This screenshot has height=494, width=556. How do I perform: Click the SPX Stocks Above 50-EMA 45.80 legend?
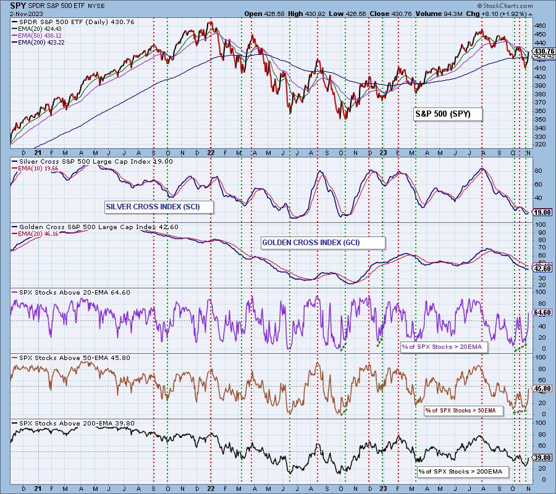71,358
